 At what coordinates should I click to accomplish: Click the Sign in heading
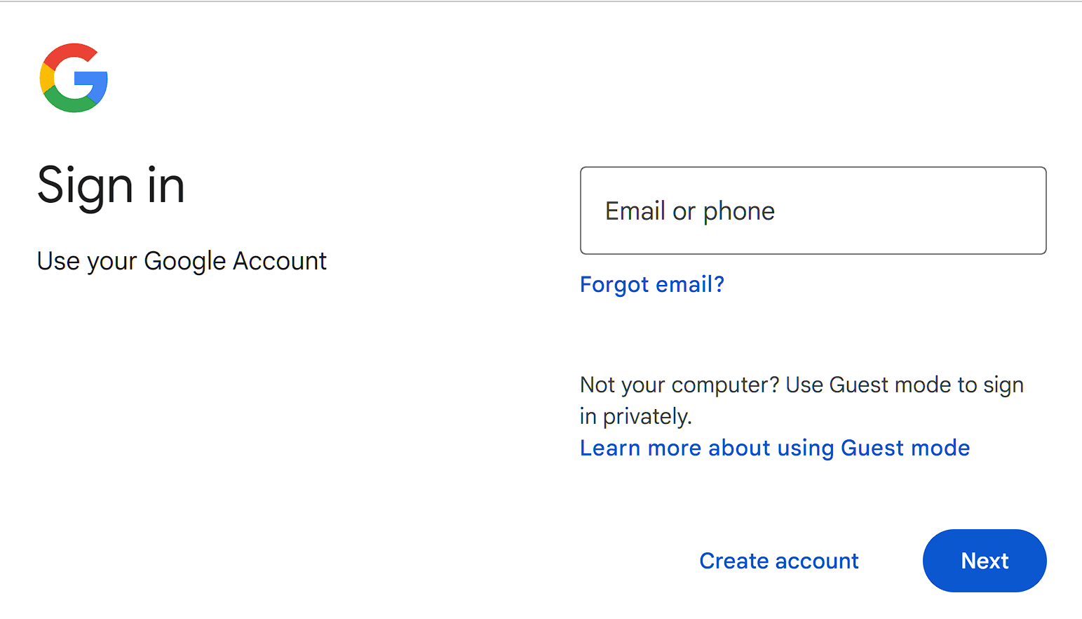[111, 186]
